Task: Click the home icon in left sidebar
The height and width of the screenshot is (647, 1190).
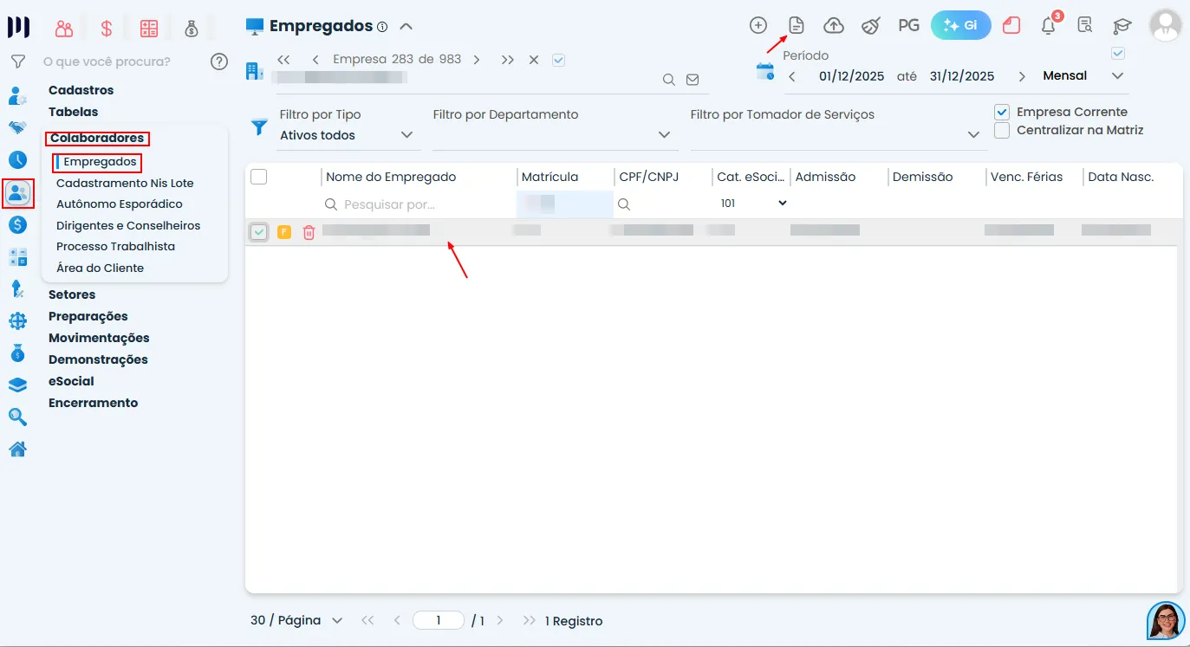Action: 17,449
